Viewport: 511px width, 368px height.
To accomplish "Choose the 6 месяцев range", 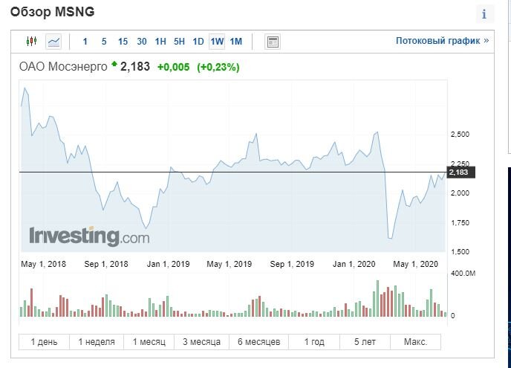I will 258,342.
